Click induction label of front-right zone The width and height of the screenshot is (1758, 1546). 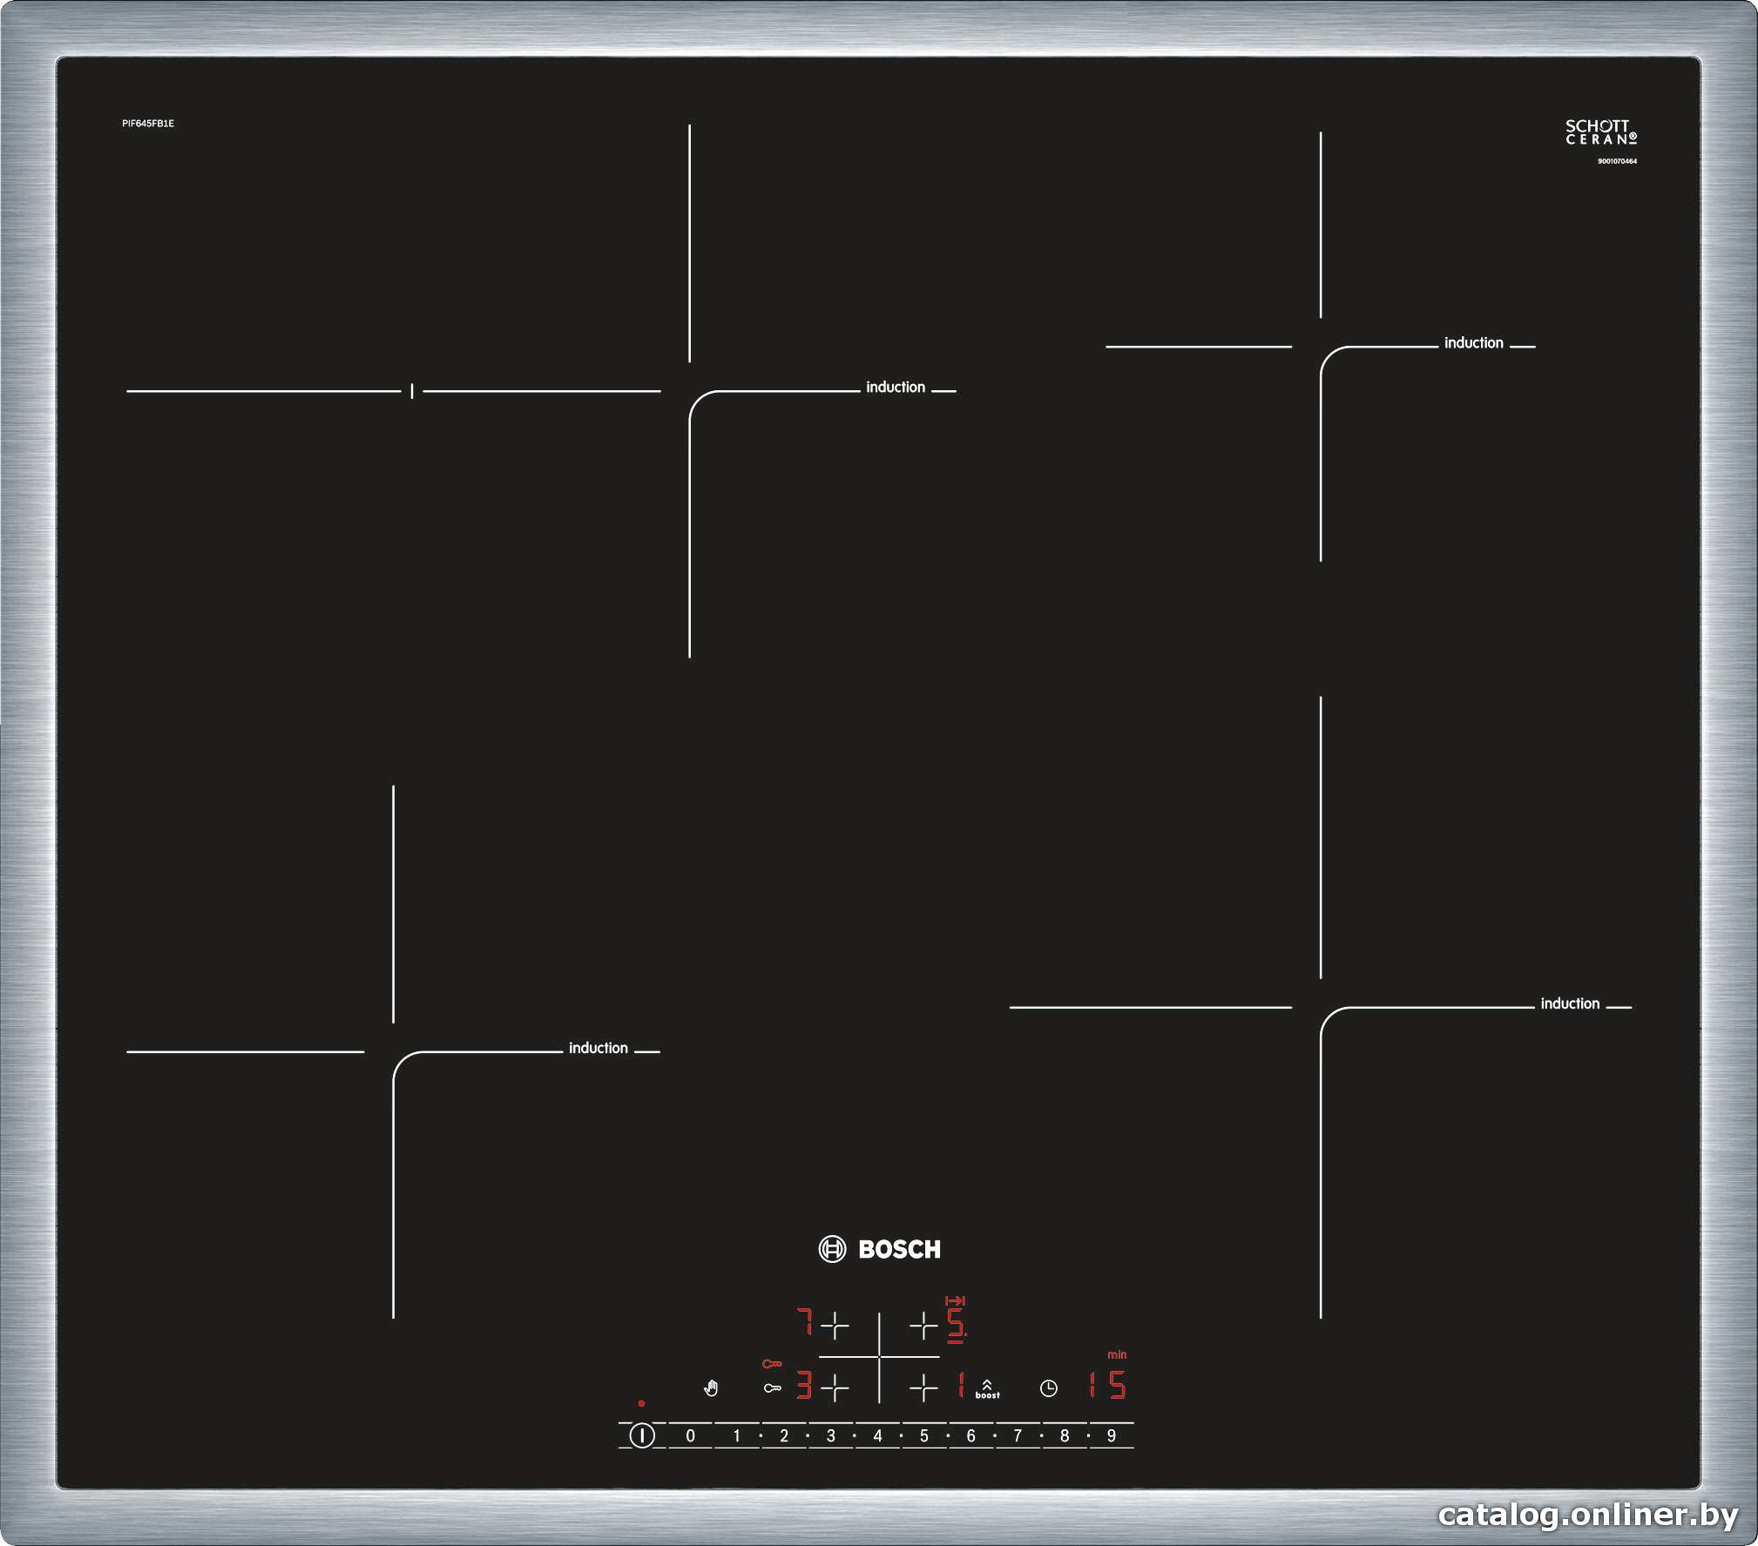1570,1003
